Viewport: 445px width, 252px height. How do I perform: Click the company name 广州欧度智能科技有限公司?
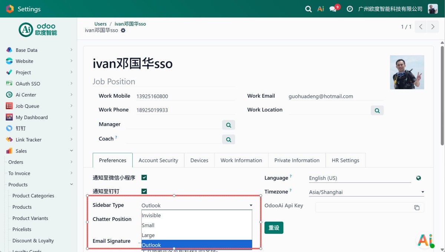point(390,9)
